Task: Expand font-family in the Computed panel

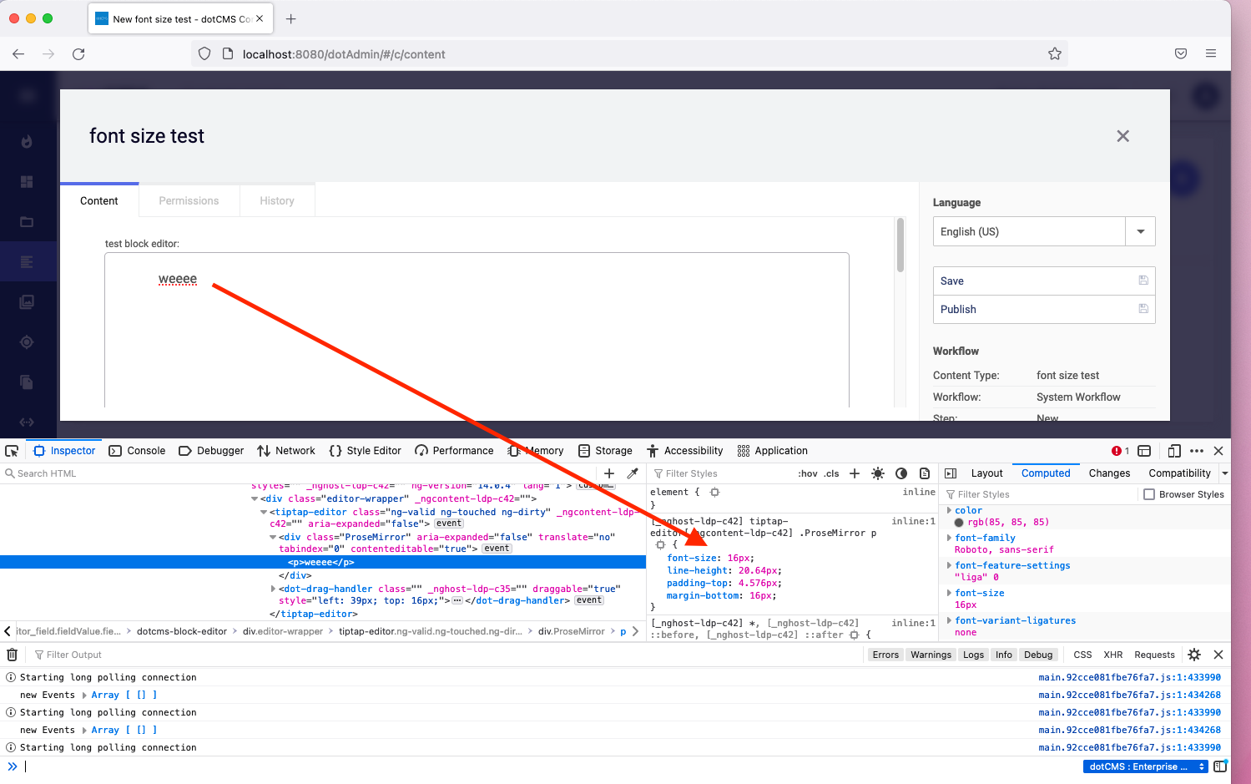Action: point(950,538)
